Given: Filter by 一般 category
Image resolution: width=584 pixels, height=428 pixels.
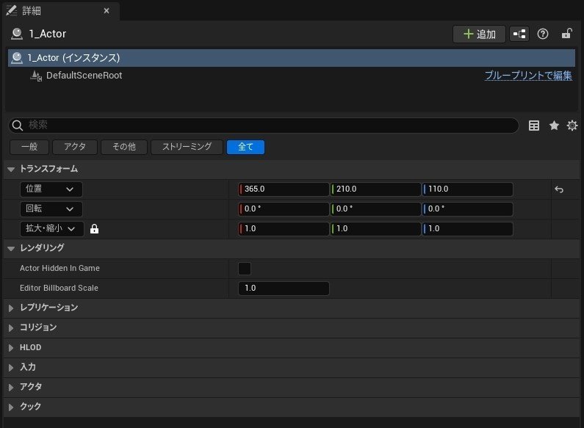Looking at the screenshot, I should (29, 147).
